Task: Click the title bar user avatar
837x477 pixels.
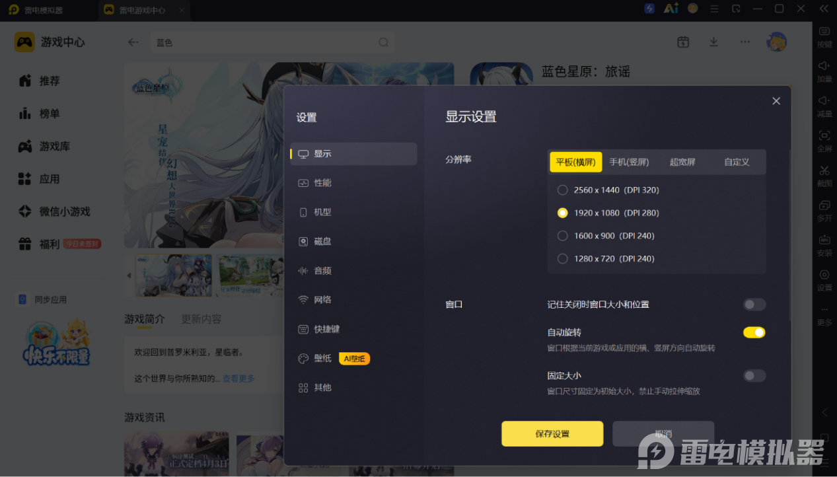Action: (693, 9)
